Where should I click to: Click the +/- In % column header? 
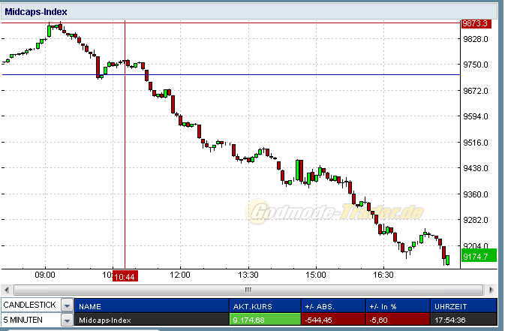coord(398,306)
